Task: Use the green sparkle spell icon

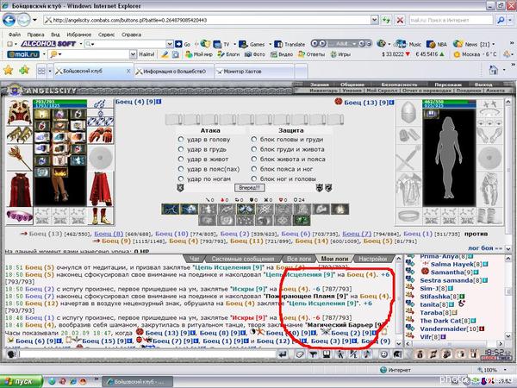Action: coord(302,220)
